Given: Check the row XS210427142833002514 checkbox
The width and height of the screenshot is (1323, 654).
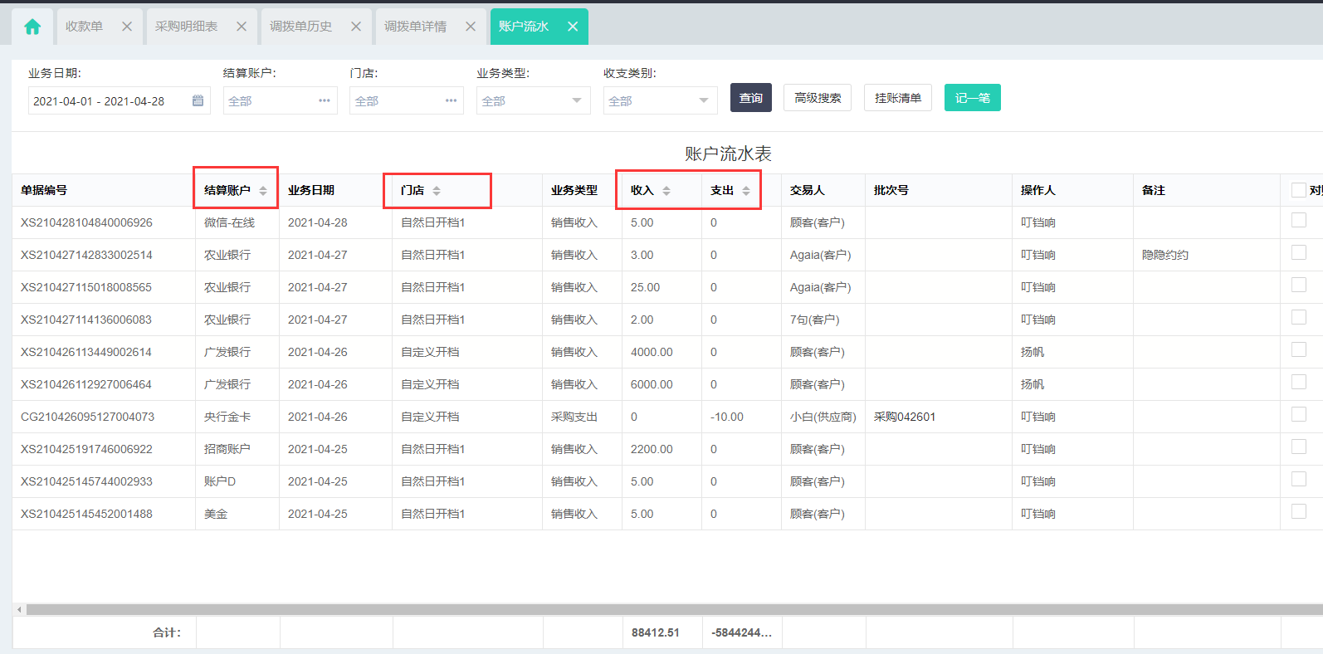Looking at the screenshot, I should [x=1299, y=252].
